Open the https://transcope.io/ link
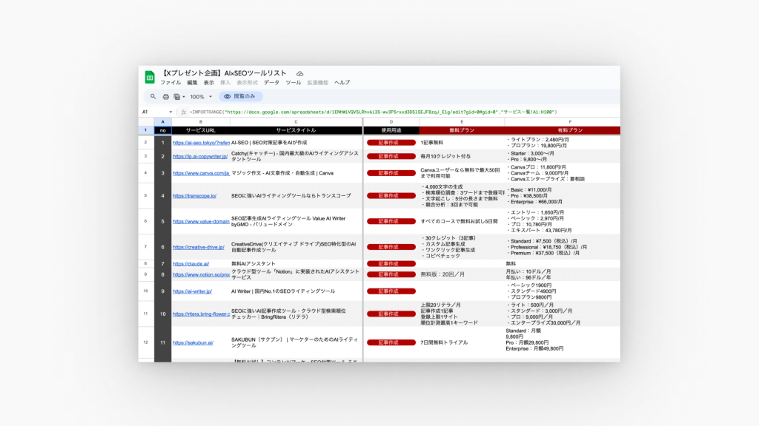 click(194, 196)
